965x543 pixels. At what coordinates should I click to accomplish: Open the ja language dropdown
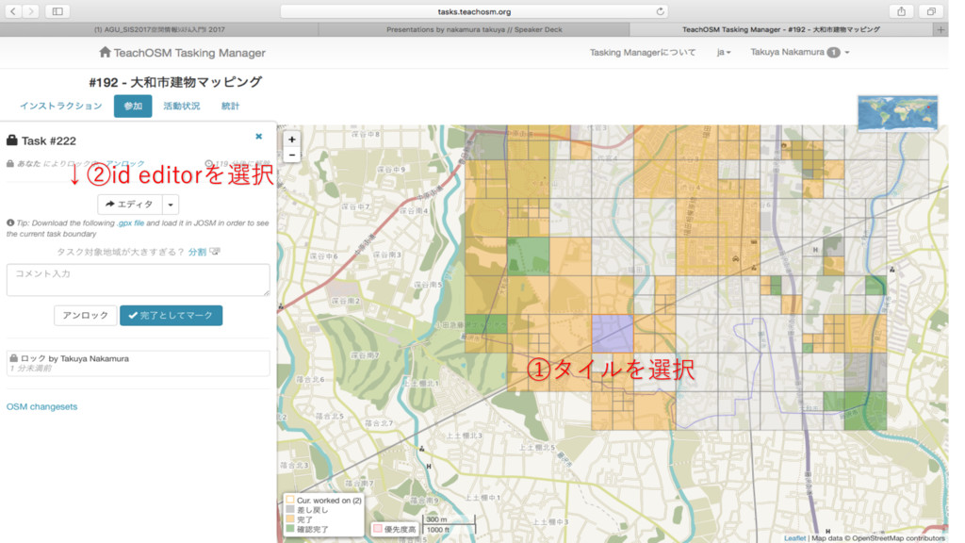(723, 53)
